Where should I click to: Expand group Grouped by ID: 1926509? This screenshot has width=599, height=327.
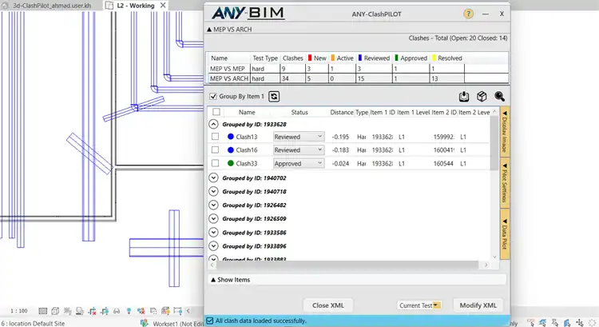point(213,218)
